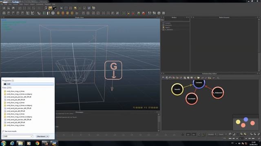Clear the Start menu search with the x
Screen dimensions: 261x146
coord(31,136)
